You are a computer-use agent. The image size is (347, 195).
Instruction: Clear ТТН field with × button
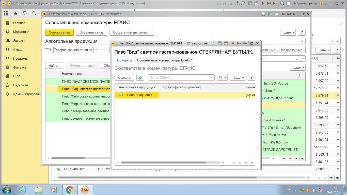coord(101,50)
